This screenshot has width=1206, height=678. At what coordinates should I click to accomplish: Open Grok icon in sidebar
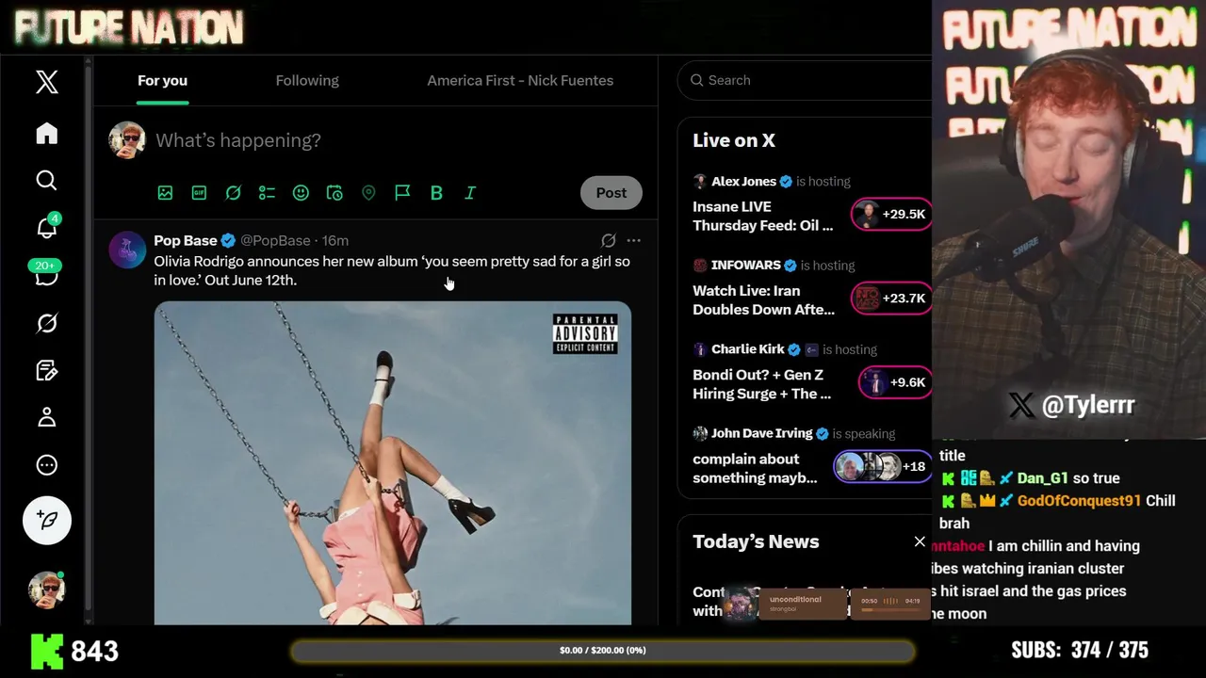click(46, 323)
